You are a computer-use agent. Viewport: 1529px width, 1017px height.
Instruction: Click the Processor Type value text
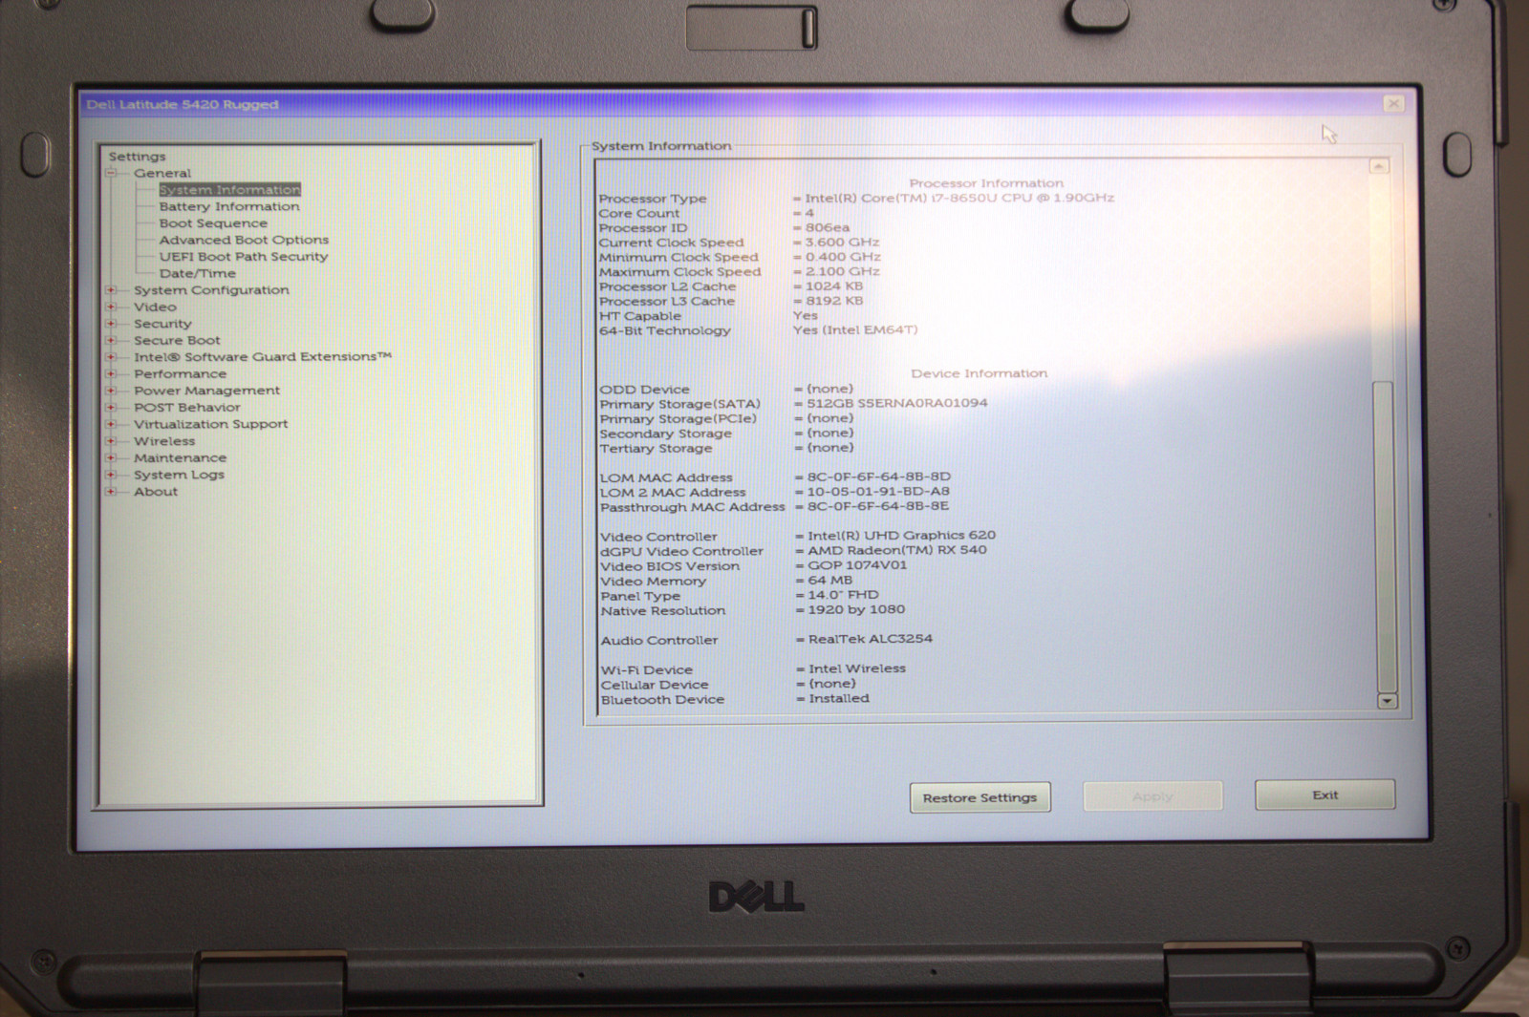959,198
